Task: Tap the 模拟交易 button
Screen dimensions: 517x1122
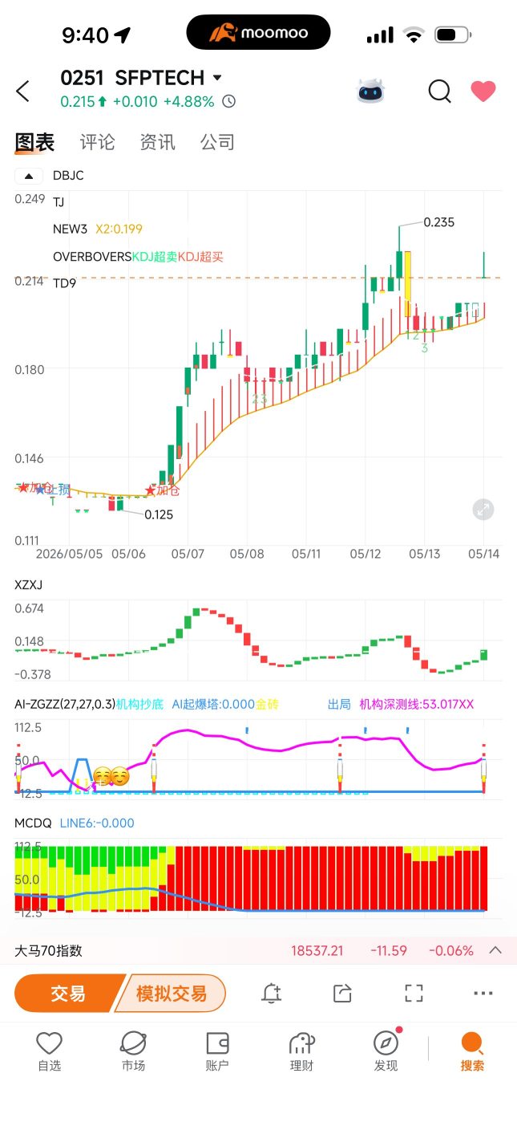Action: [172, 994]
